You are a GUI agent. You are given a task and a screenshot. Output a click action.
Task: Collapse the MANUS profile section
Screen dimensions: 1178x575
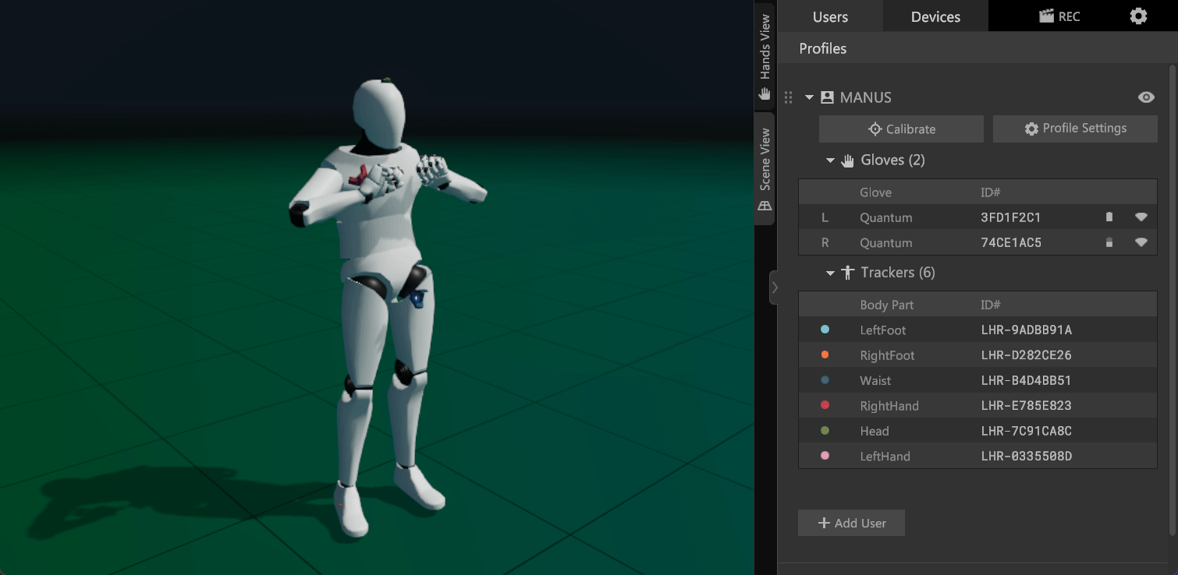pyautogui.click(x=810, y=97)
